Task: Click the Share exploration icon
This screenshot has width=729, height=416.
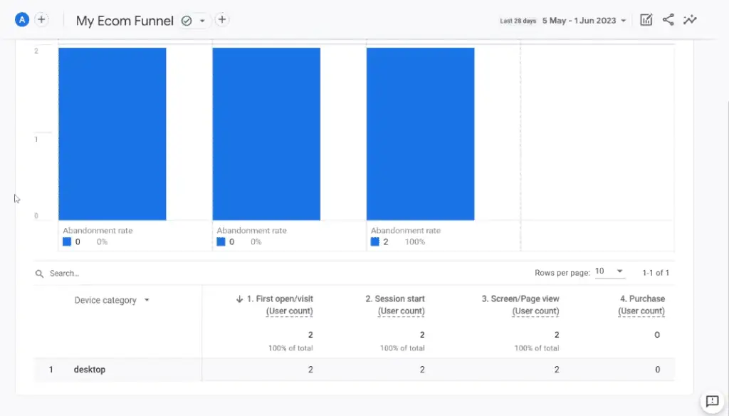Action: (x=668, y=20)
